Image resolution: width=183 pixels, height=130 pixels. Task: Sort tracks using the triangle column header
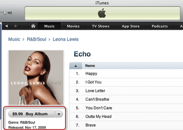[x=76, y=66]
